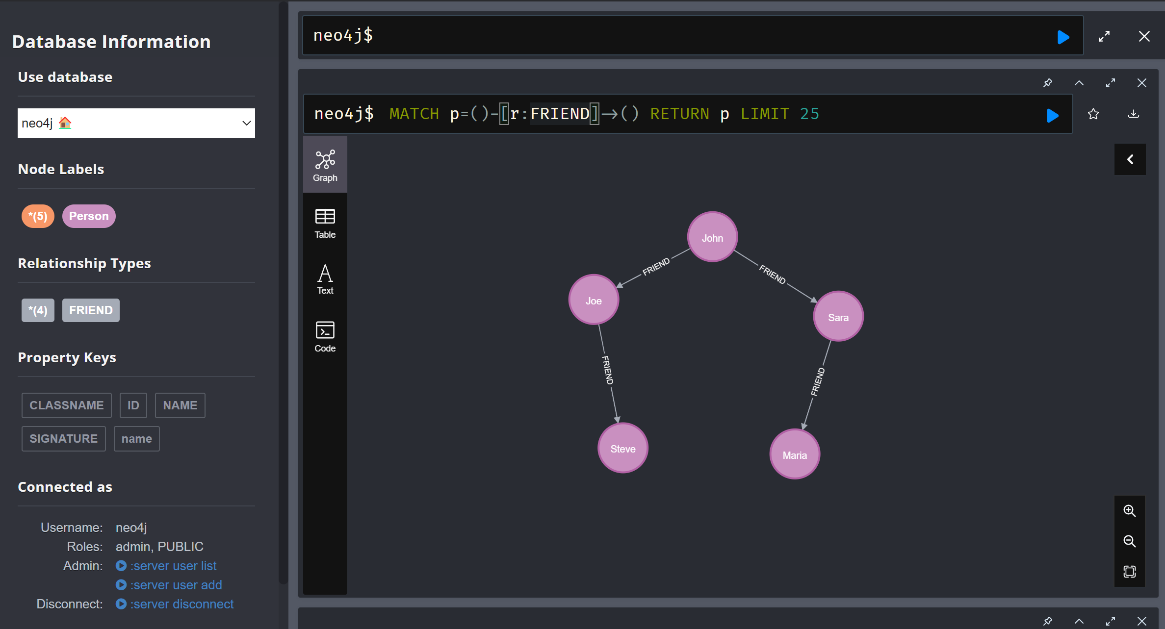
Task: Click the FRIEND edge from John to Sara
Action: 773,274
